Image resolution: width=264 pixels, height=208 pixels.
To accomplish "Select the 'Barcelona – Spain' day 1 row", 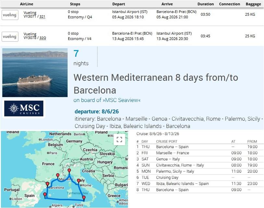I will [x=200, y=147].
